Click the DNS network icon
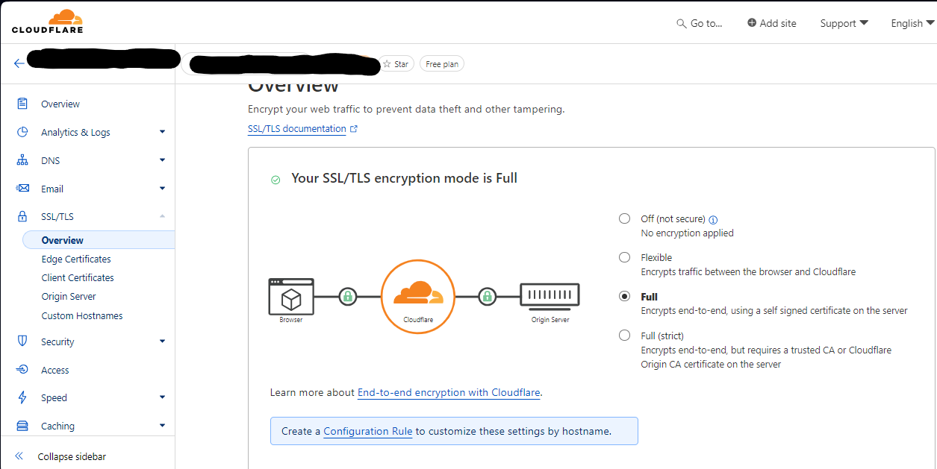Viewport: 937px width, 469px height. coord(22,160)
